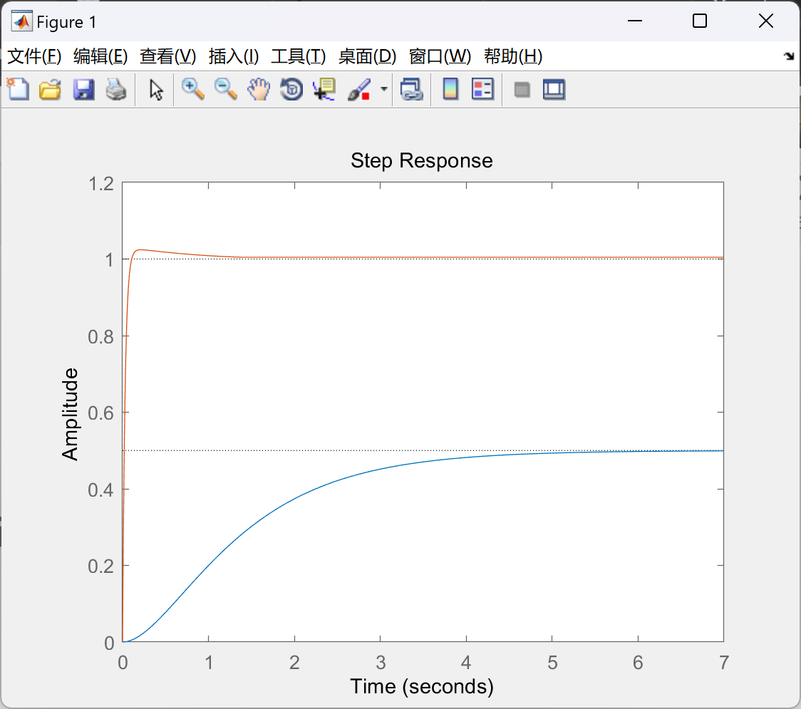Click the orange response curve peak

click(x=140, y=250)
